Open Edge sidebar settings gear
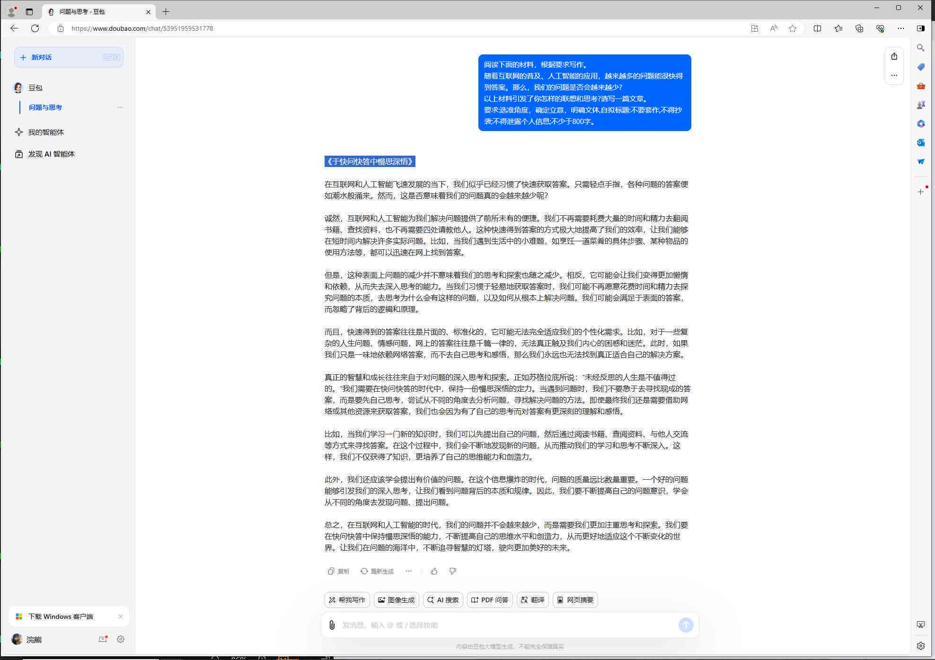This screenshot has height=660, width=935. (x=921, y=646)
